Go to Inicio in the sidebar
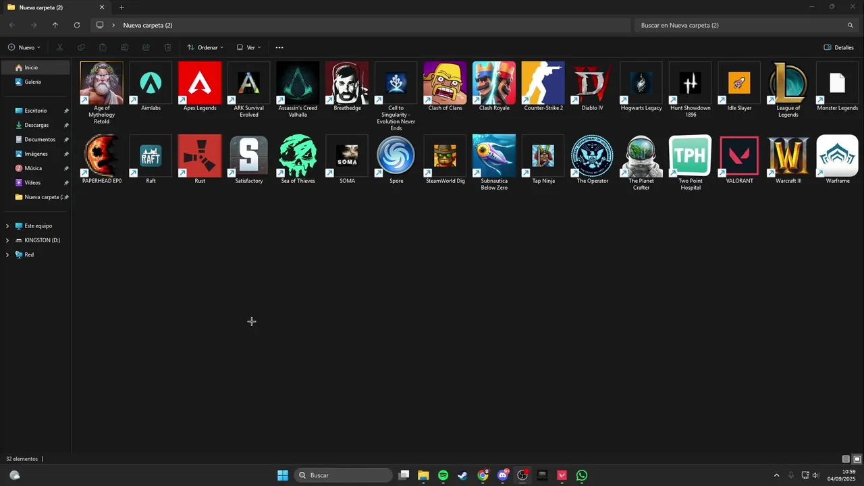Image resolution: width=864 pixels, height=486 pixels. click(35, 67)
